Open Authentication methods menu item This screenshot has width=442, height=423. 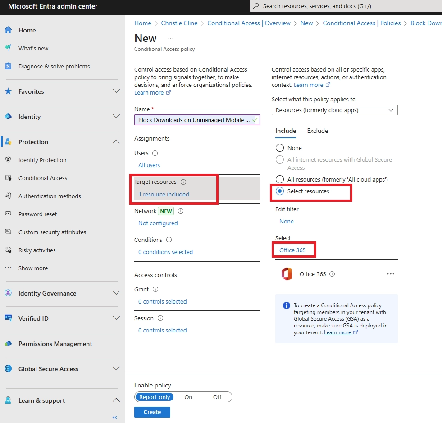pos(50,196)
